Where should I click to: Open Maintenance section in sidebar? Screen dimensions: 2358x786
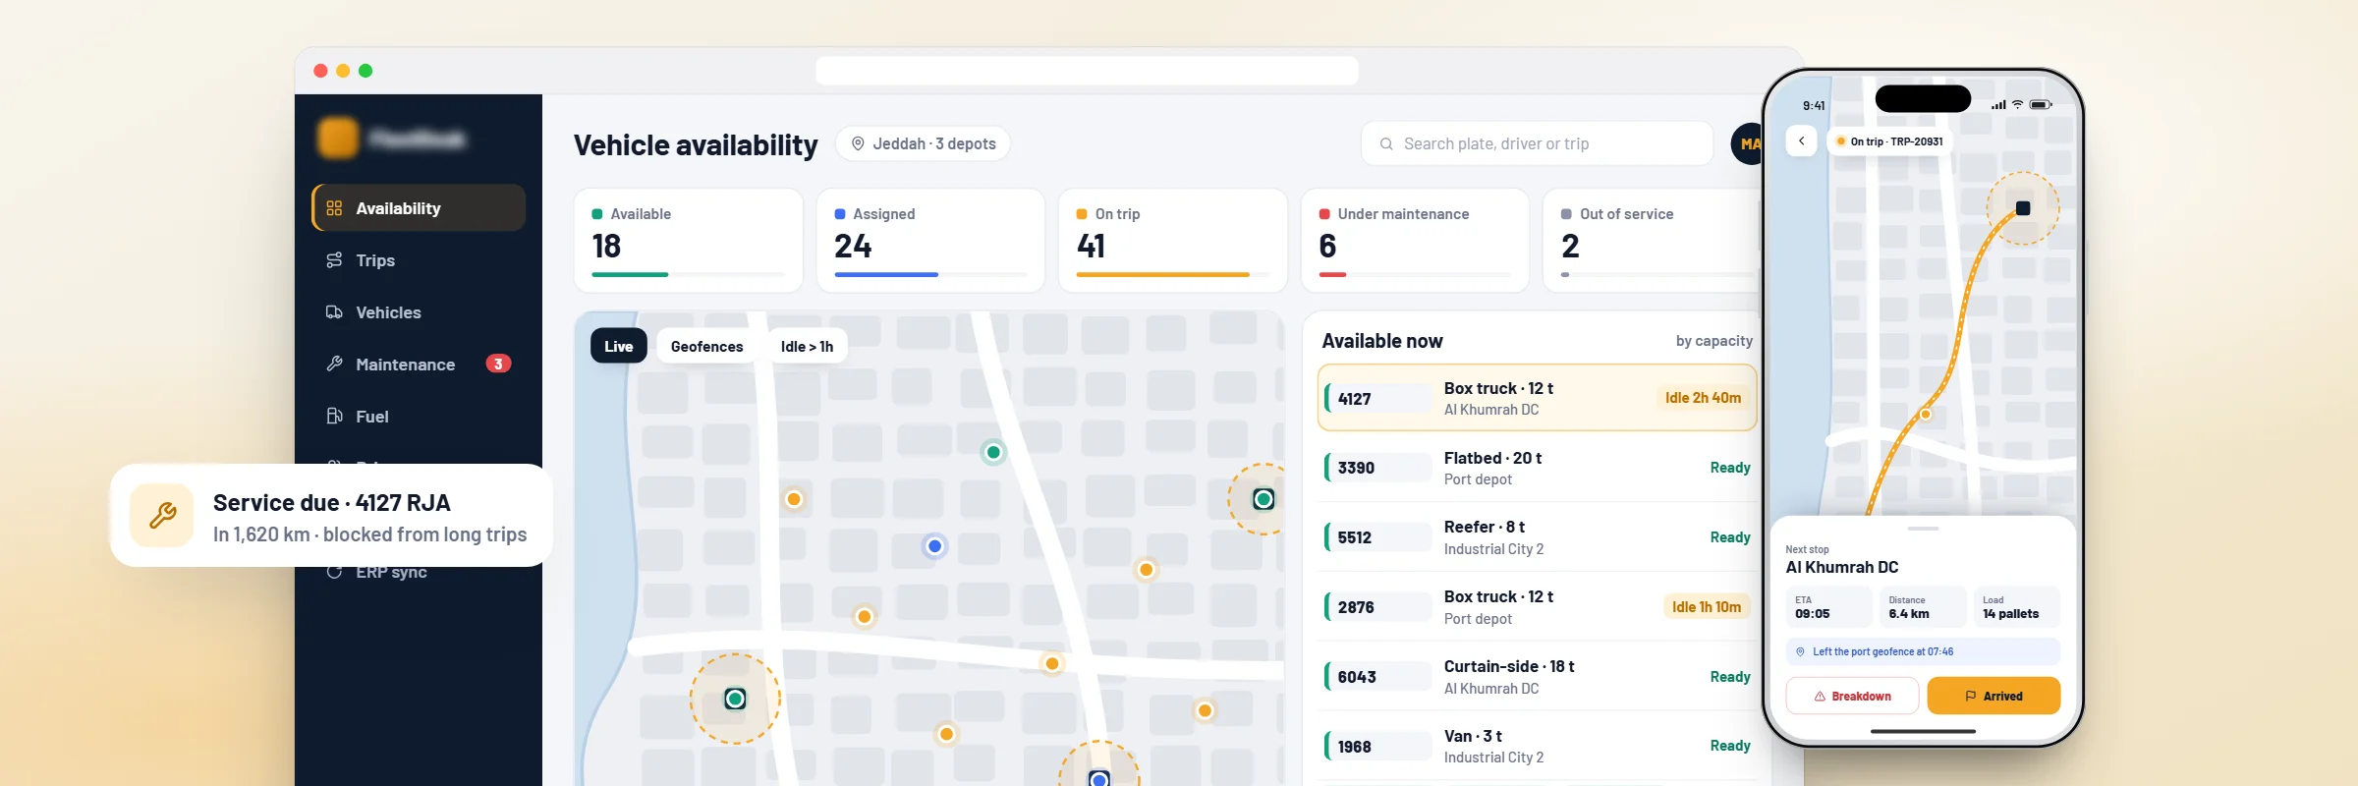click(x=419, y=365)
